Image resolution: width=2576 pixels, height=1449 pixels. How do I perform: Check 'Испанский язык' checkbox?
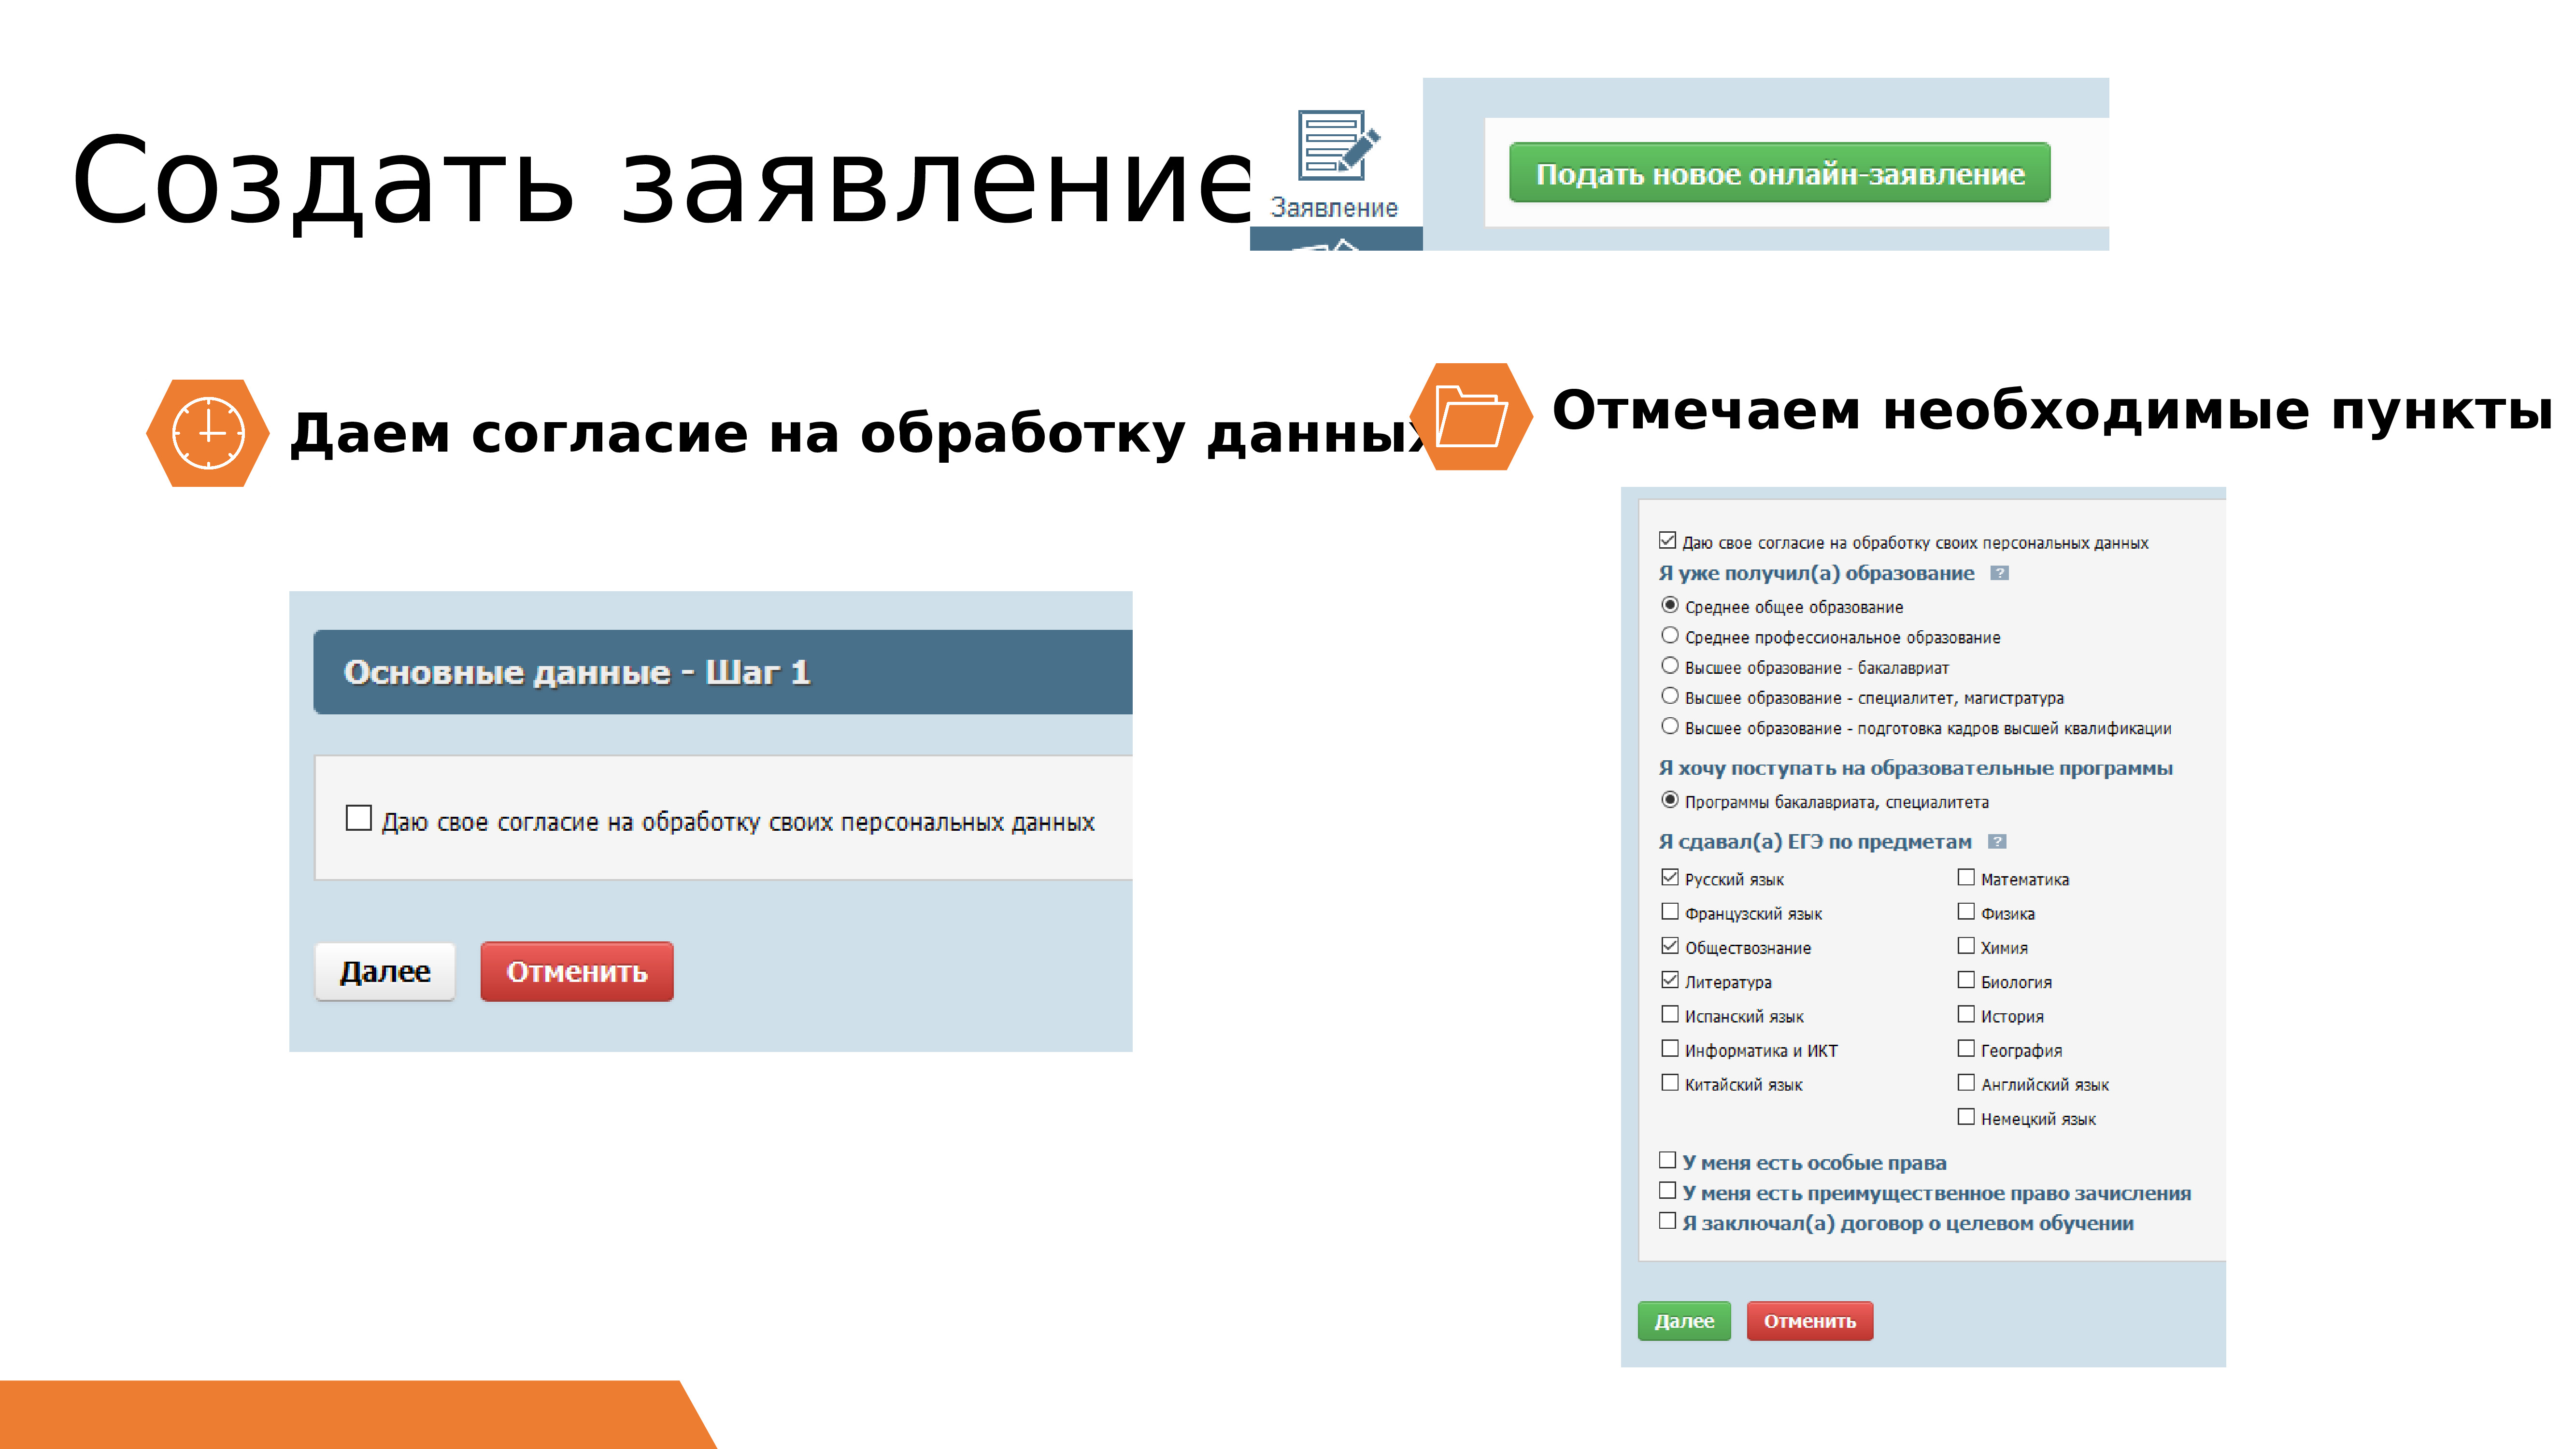coord(1670,1014)
